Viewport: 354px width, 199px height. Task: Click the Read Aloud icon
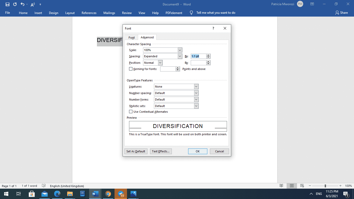point(32,4)
